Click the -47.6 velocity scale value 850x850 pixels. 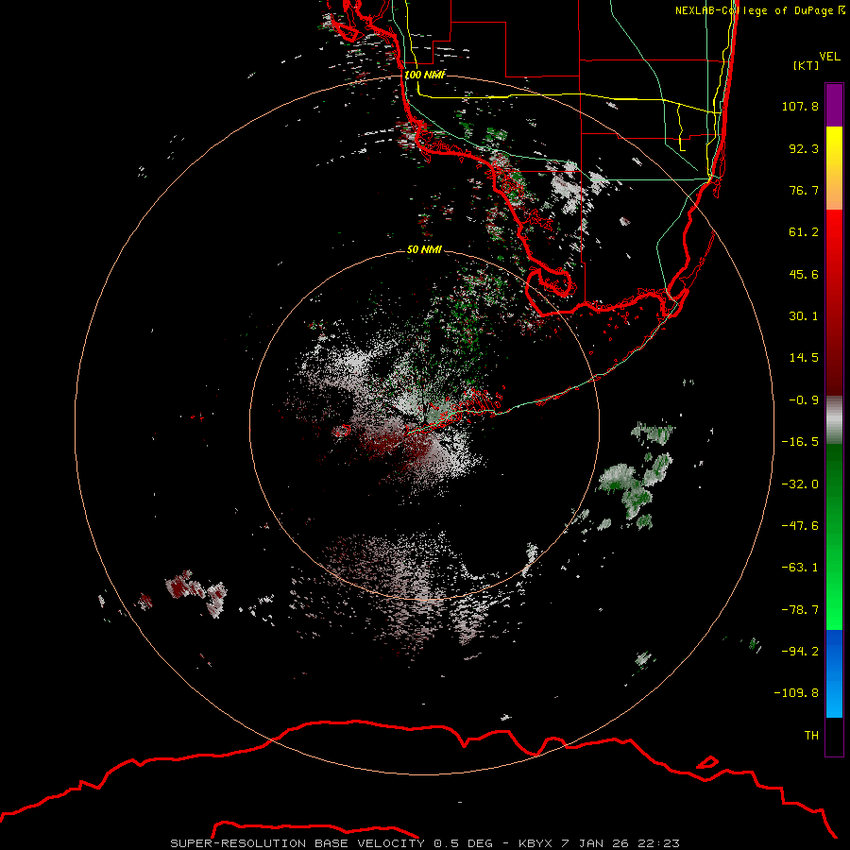(800, 526)
